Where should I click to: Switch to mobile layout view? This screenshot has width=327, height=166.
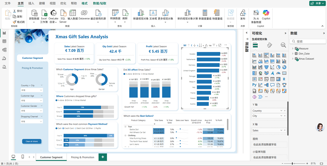pyautogui.click(x=23, y=157)
